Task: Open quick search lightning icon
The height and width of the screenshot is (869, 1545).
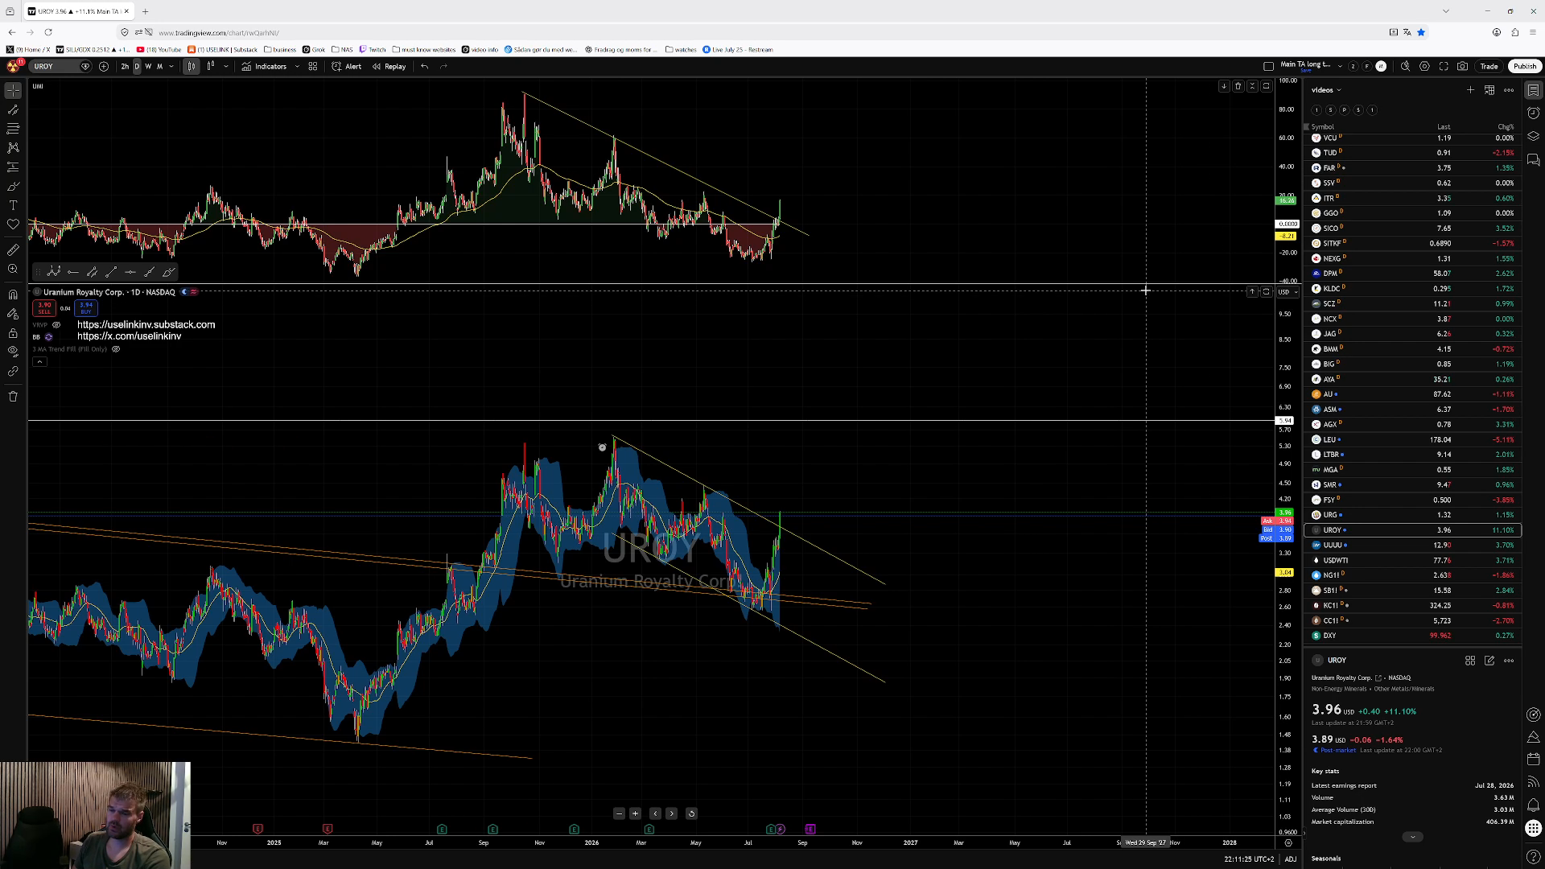Action: pyautogui.click(x=1405, y=67)
